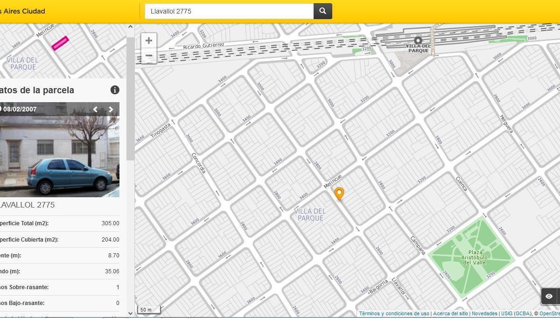This screenshot has width=560, height=319.
Task: Open the Novedades link
Action: click(x=484, y=314)
